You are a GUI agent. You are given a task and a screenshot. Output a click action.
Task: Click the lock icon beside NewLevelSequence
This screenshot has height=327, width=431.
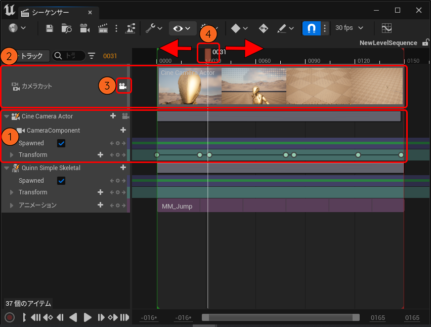click(425, 43)
